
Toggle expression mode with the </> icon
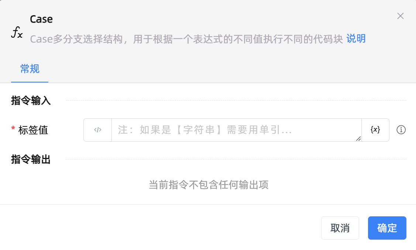97,130
